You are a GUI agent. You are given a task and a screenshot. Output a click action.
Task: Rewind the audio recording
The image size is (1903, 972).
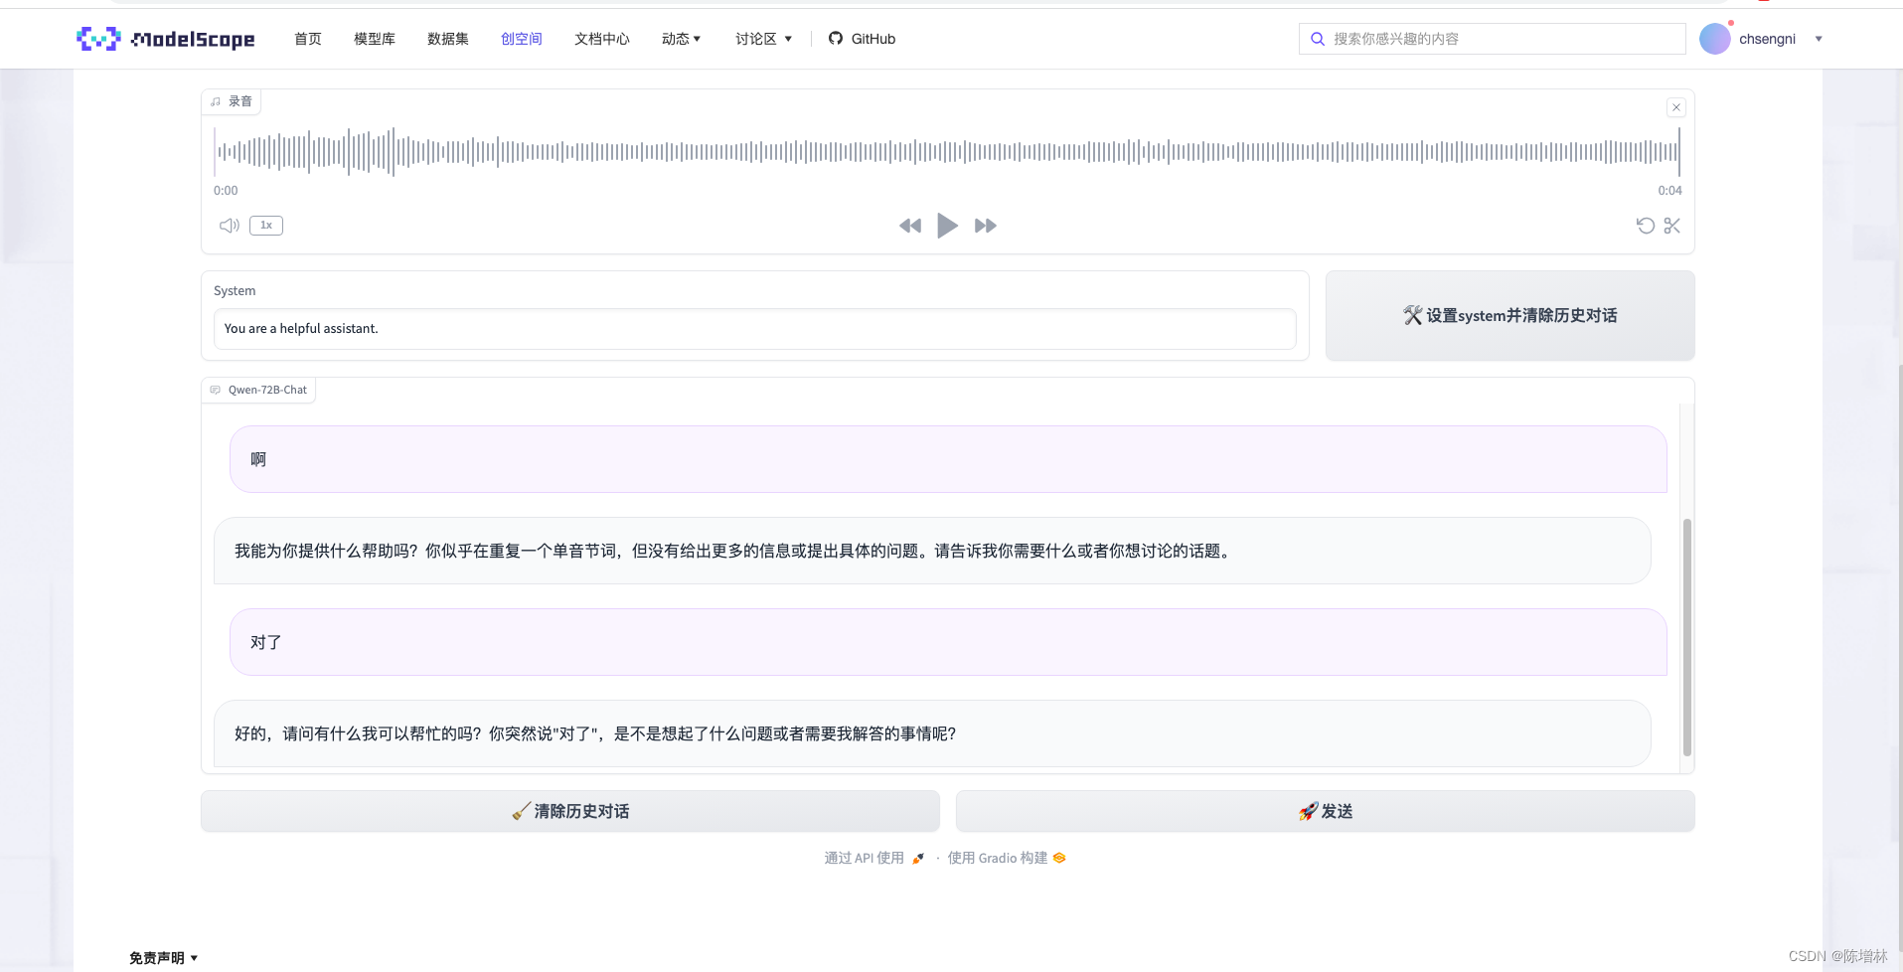tap(910, 226)
